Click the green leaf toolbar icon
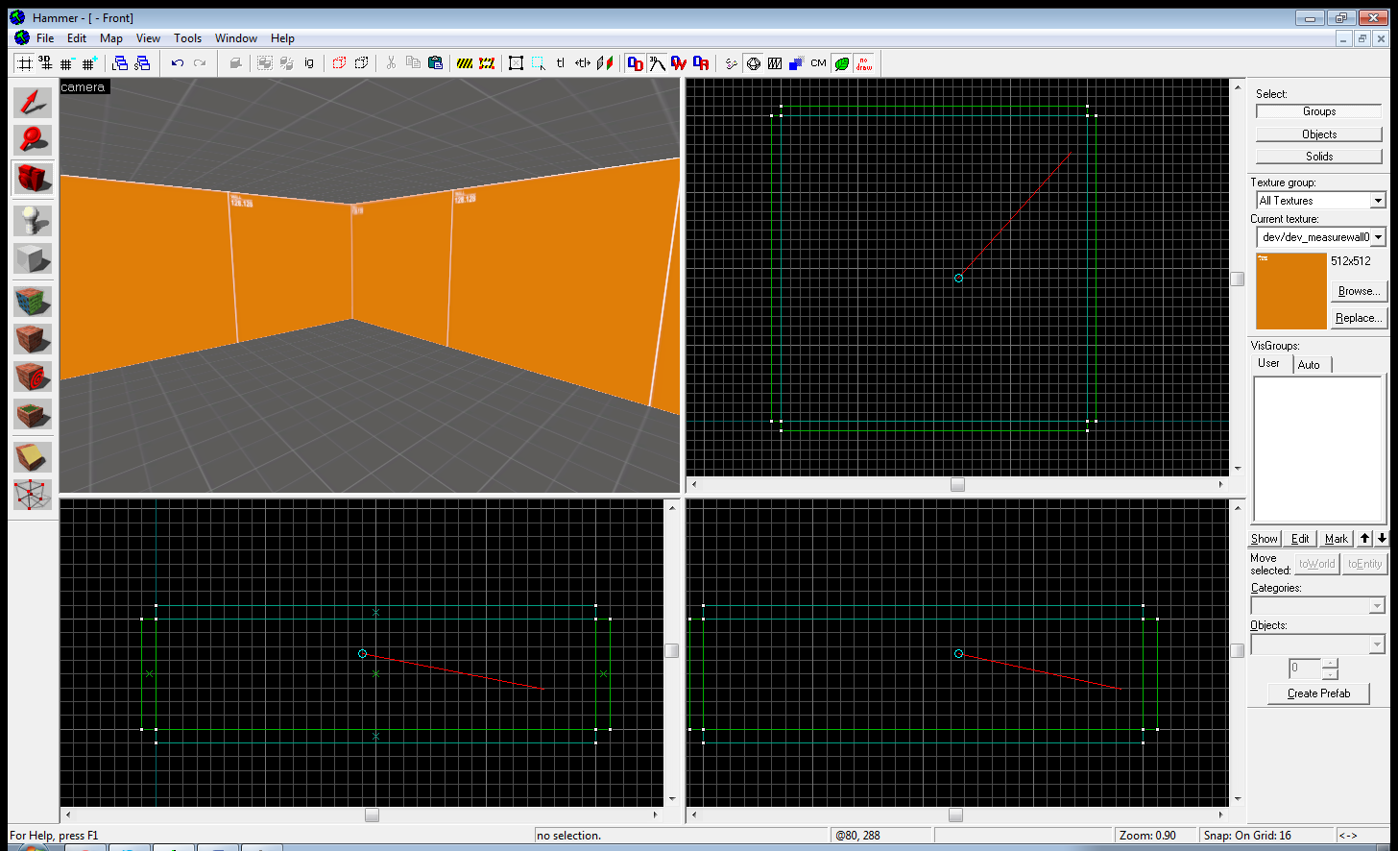The height and width of the screenshot is (851, 1398). tap(841, 63)
